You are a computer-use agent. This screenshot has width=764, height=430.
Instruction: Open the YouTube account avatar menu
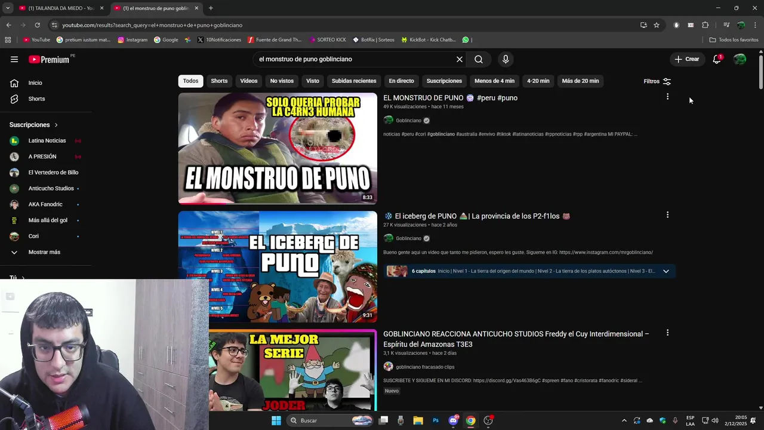pos(740,59)
